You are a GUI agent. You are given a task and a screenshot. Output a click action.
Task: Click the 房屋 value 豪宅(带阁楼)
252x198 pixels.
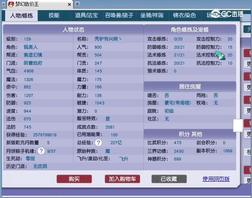[178, 103]
